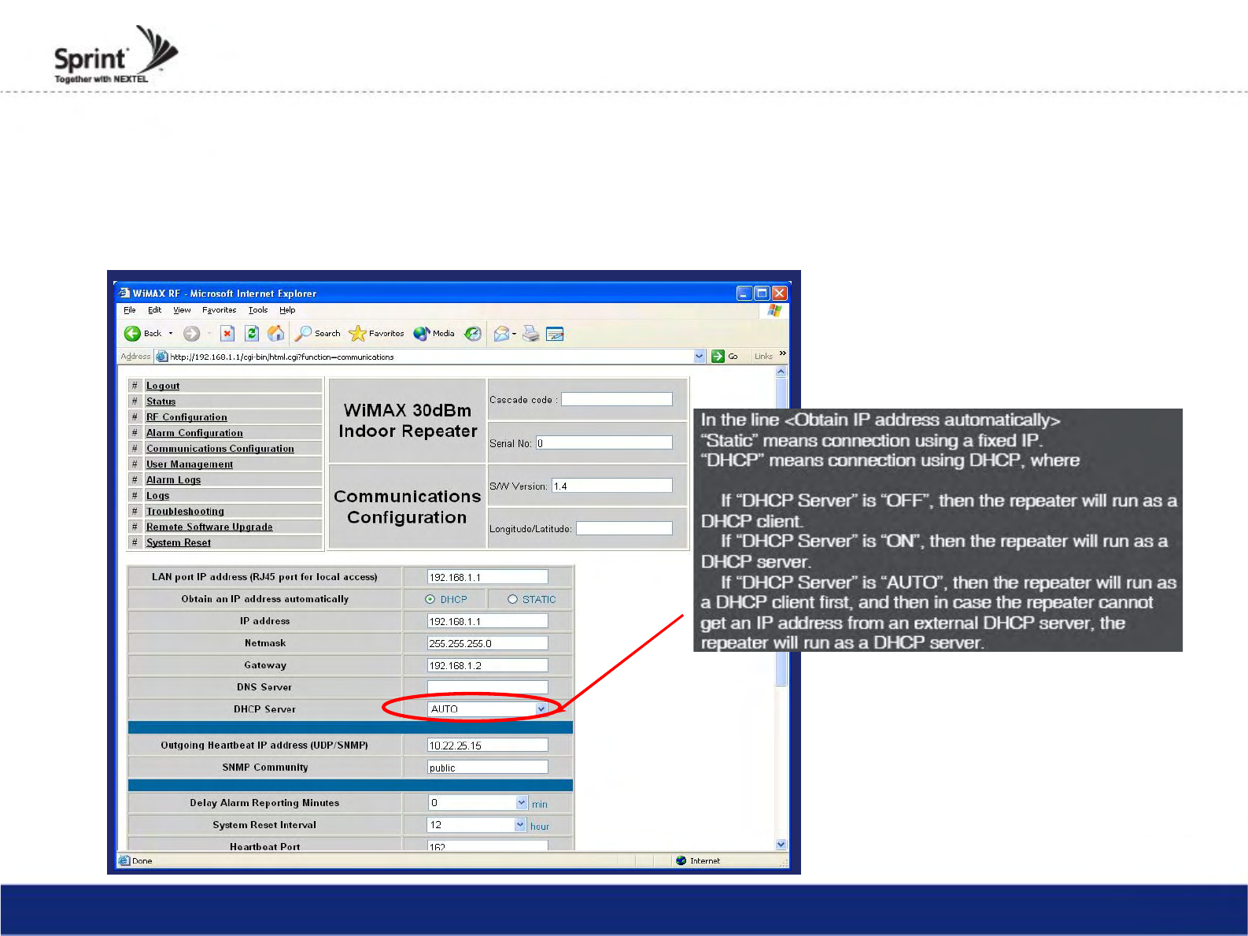Click the Forward arrow icon in toolbar
The image size is (1248, 936).
pyautogui.click(x=191, y=334)
